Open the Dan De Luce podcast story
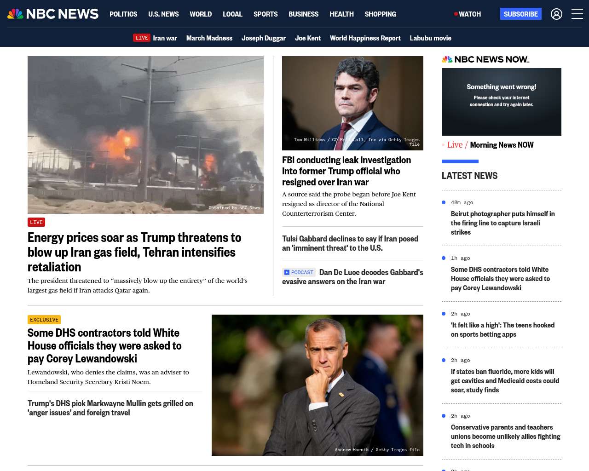589x471 pixels. [352, 277]
